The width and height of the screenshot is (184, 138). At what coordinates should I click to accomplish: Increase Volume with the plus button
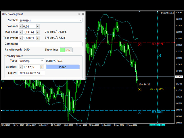38,26
